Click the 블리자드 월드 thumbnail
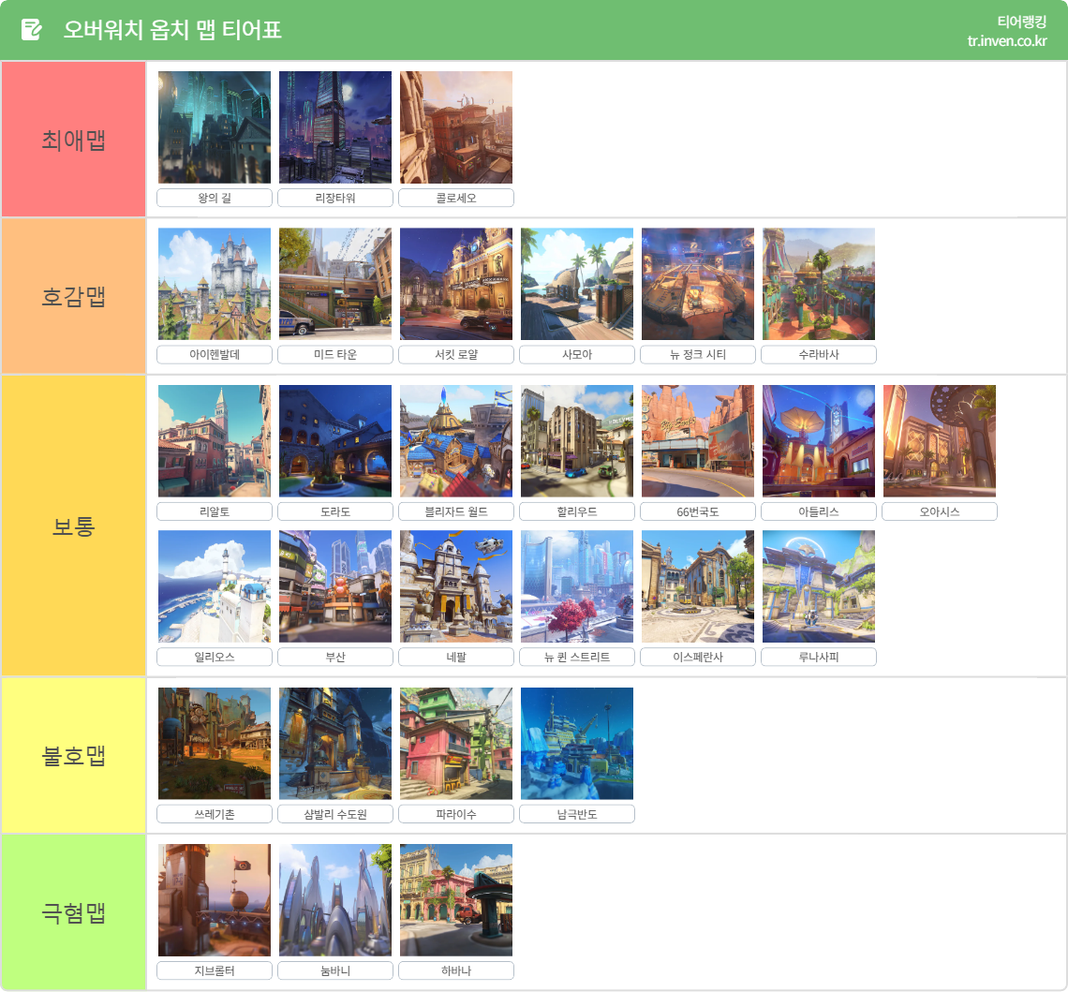Screen dimensions: 1068x992 [x=456, y=441]
